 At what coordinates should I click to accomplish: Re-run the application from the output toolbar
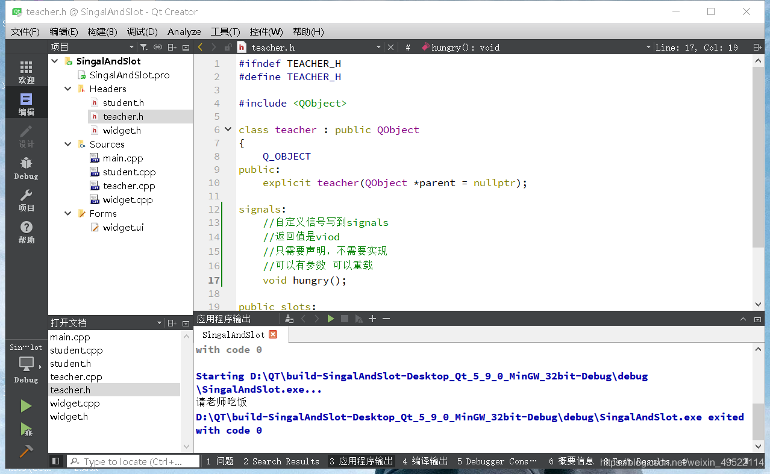tap(331, 319)
